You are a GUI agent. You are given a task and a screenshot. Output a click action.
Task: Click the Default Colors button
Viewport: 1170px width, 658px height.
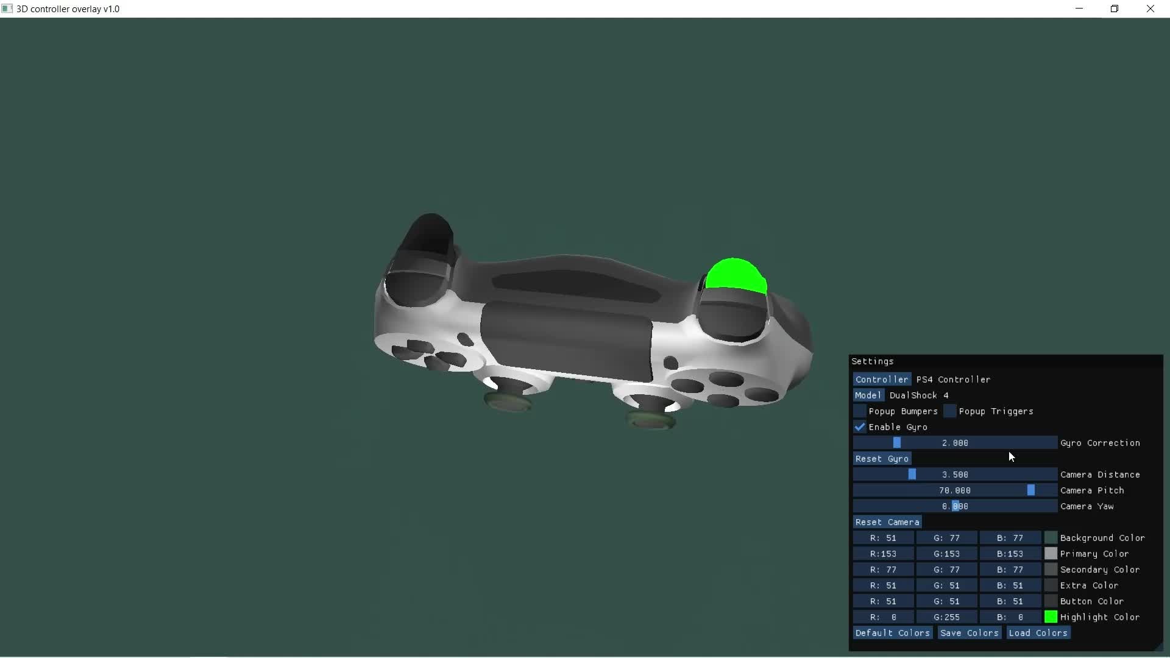pyautogui.click(x=892, y=633)
